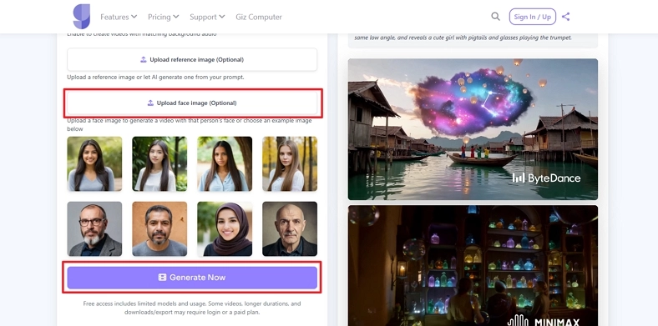Image resolution: width=658 pixels, height=326 pixels.
Task: Open the Giz Computer menu item
Action: point(259,17)
